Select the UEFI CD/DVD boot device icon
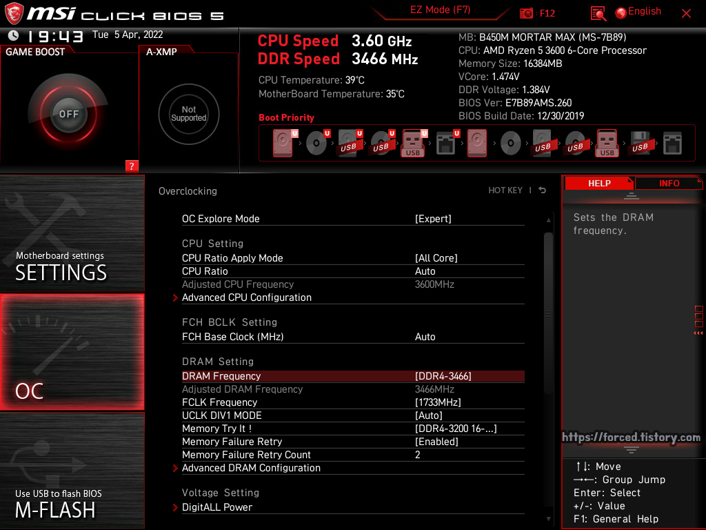 317,143
